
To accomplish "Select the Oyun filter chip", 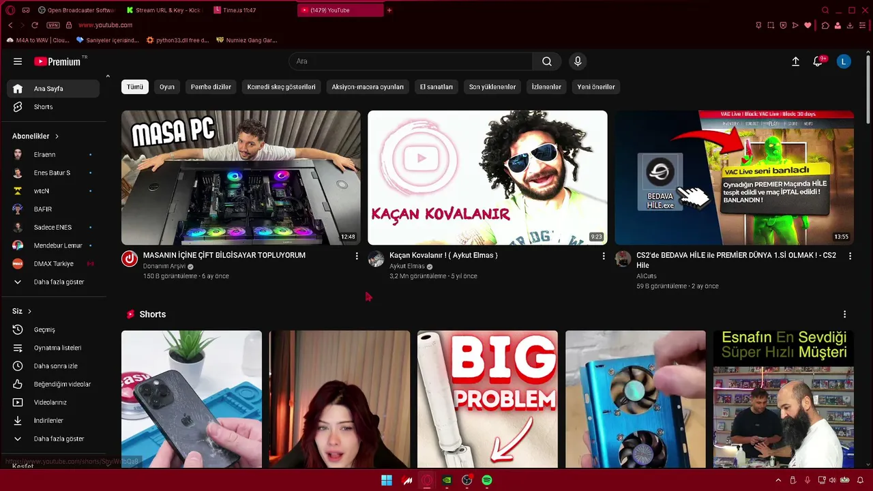I will point(167,87).
